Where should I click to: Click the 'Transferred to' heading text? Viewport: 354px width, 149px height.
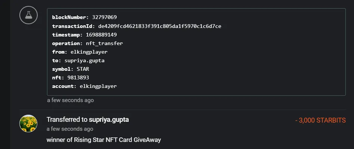[x=67, y=120]
